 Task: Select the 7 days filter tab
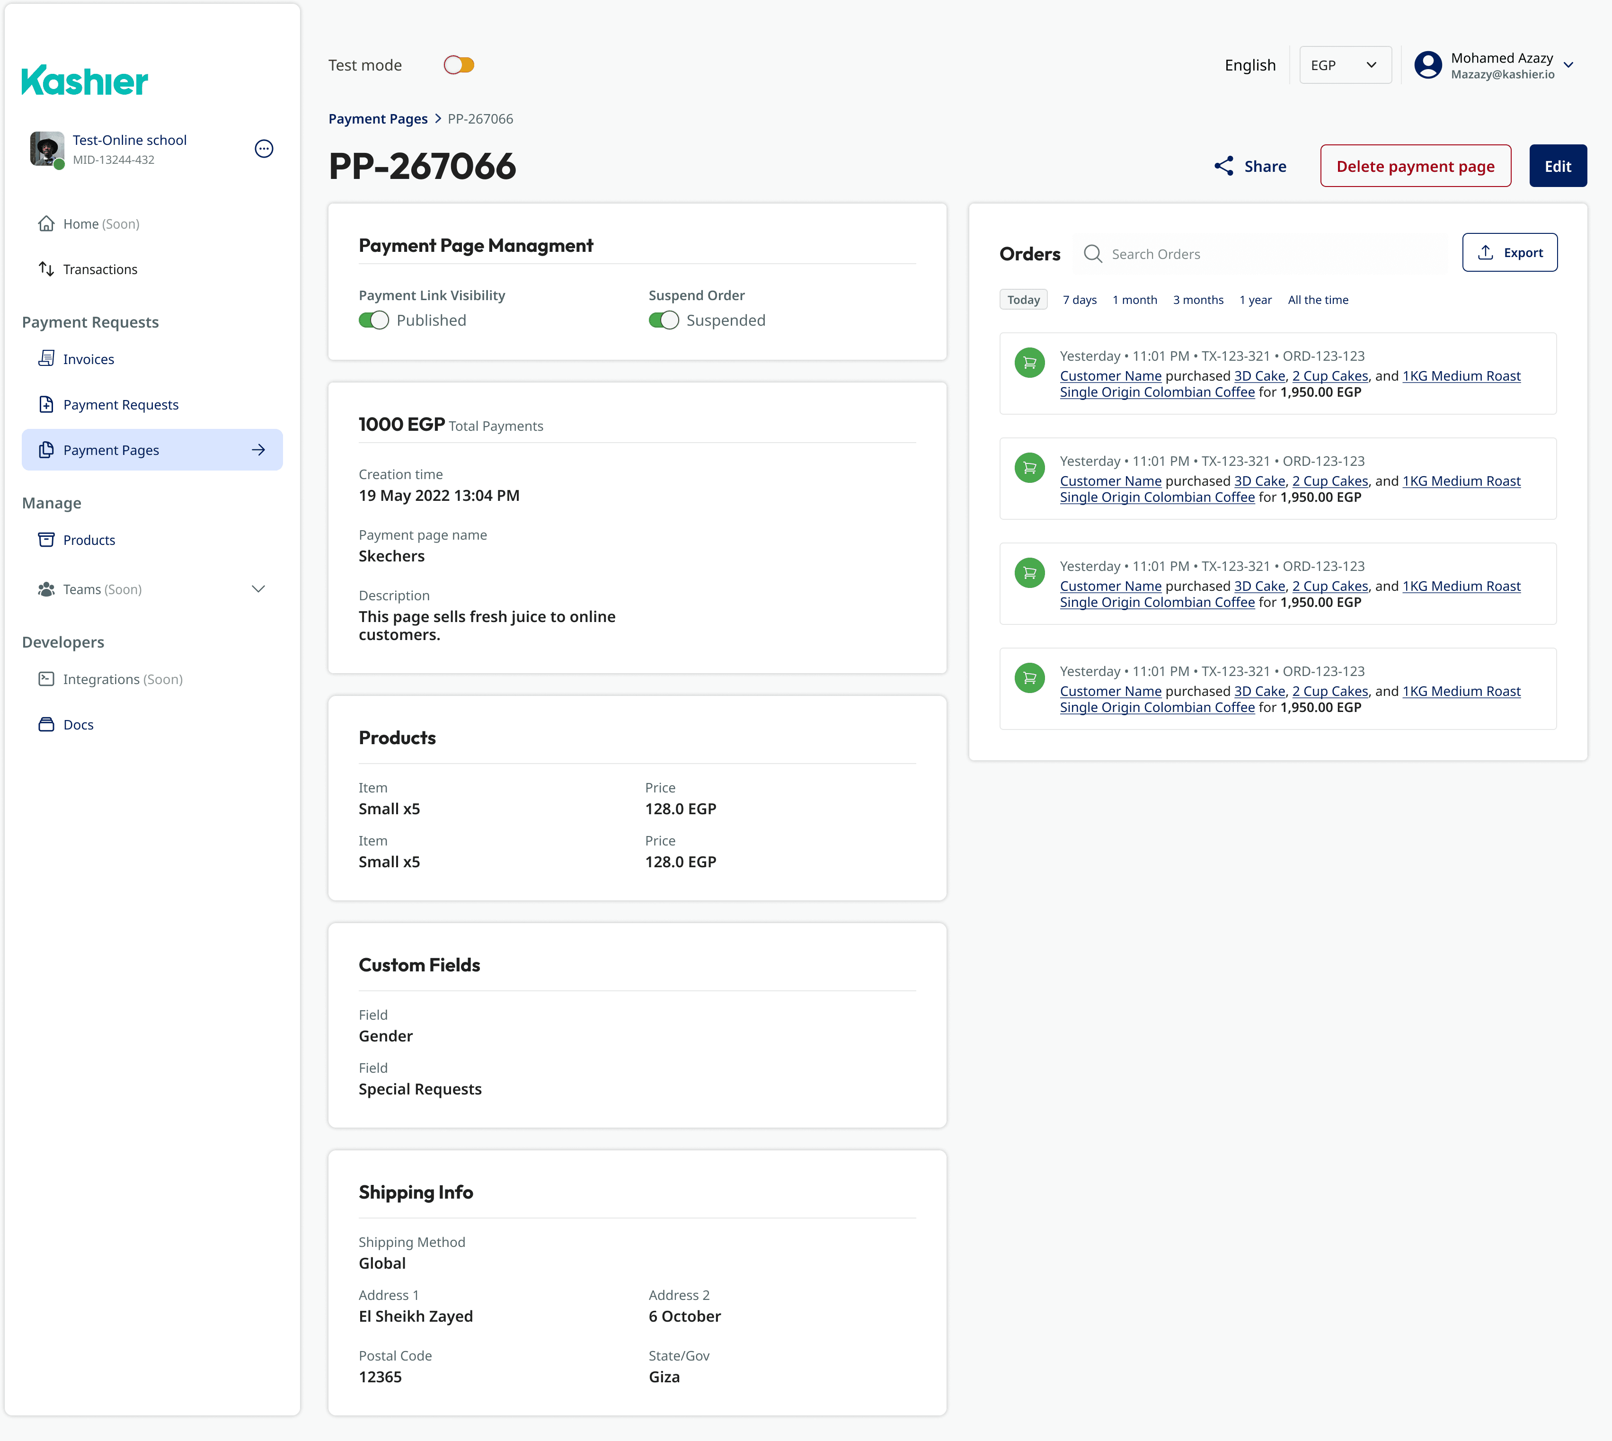[1079, 300]
